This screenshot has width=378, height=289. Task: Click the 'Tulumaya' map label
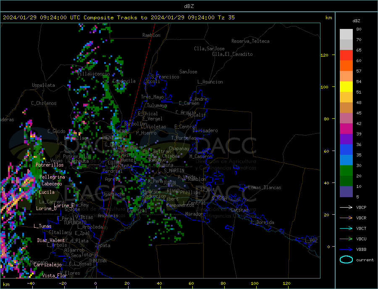coord(157,105)
